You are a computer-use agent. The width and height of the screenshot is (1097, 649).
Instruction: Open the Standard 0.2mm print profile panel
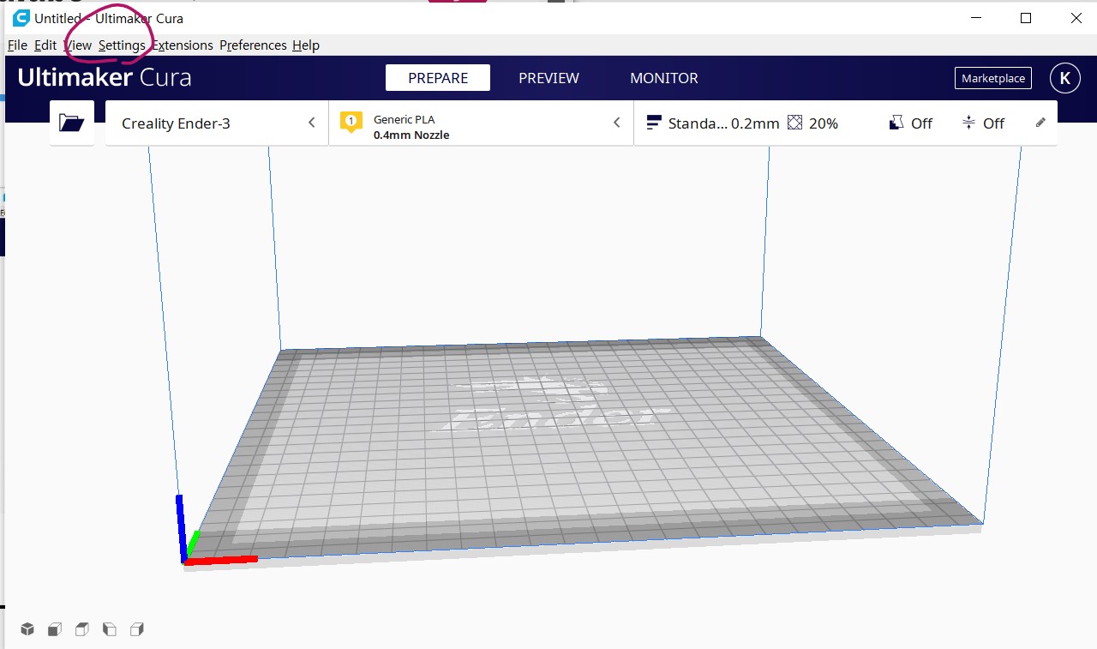pyautogui.click(x=845, y=123)
